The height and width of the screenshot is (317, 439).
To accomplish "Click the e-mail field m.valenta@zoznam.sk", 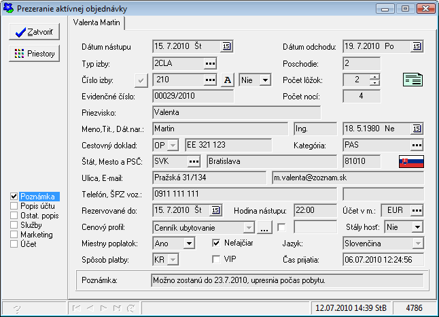I will point(348,178).
